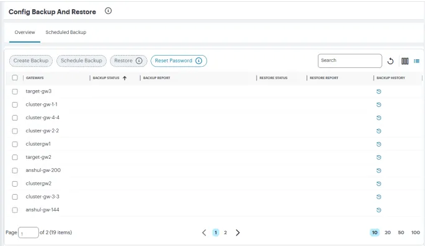Image resolution: width=425 pixels, height=246 pixels.
Task: Open backup history for clustergw1
Action: click(379, 144)
